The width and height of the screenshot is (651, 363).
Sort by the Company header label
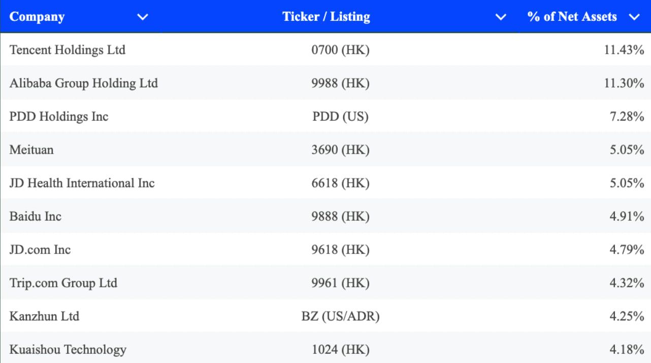37,17
